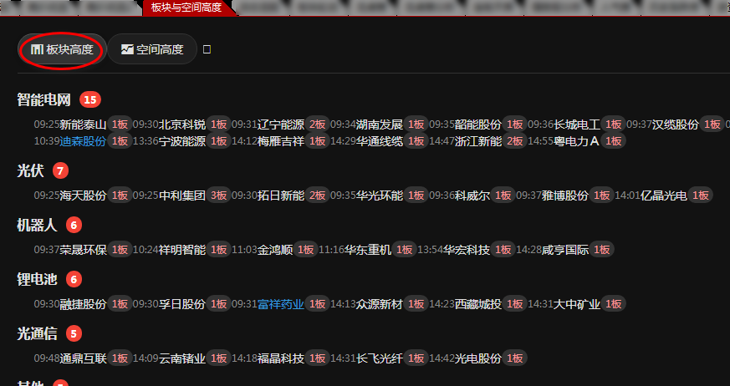Image resolution: width=730 pixels, height=386 pixels.
Task: Select stock 中利集团
Action: click(x=182, y=196)
